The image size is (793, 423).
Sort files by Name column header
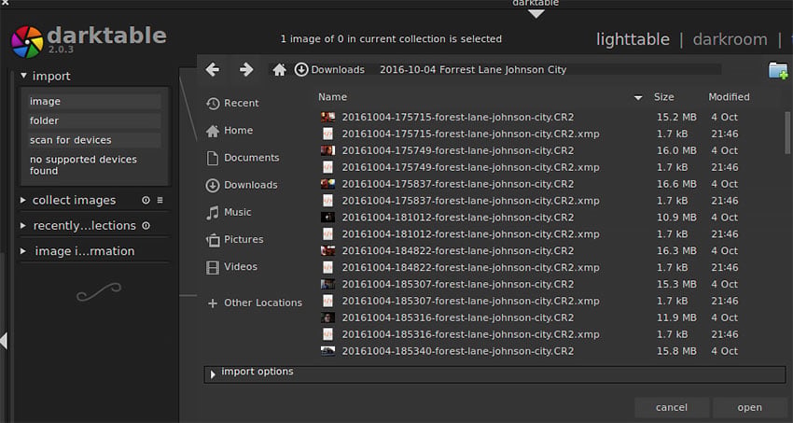[333, 97]
